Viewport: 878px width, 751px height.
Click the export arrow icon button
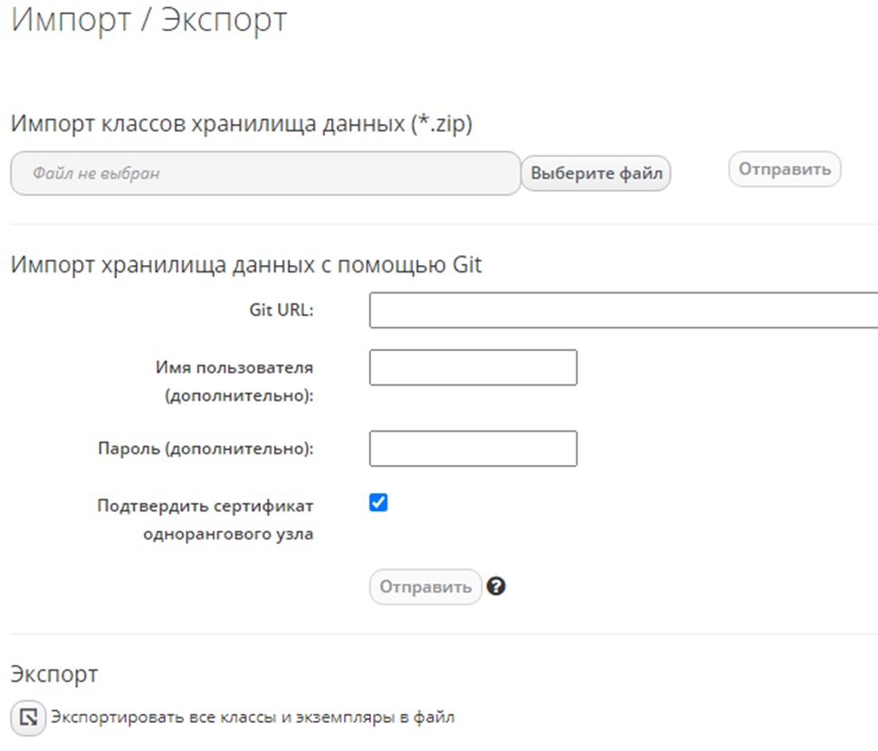[28, 718]
